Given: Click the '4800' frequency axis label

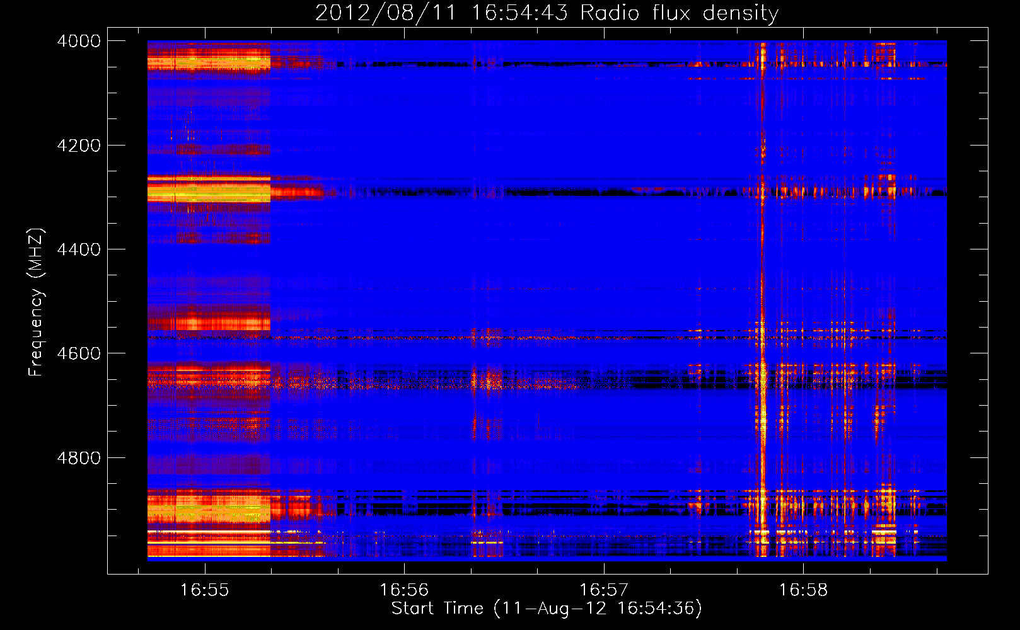Looking at the screenshot, I should coord(79,458).
